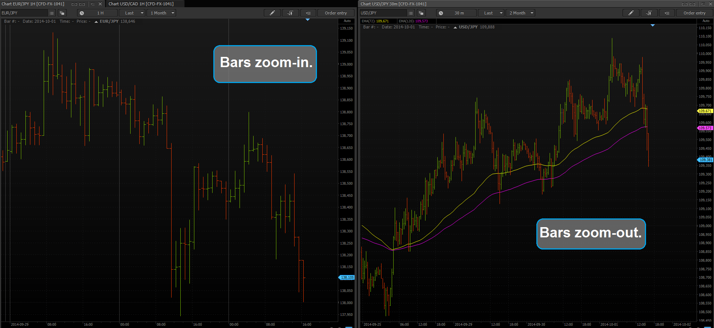Open window menu icon in USD/JPY title bar
Screen dimensions: 714x328
click(703, 4)
